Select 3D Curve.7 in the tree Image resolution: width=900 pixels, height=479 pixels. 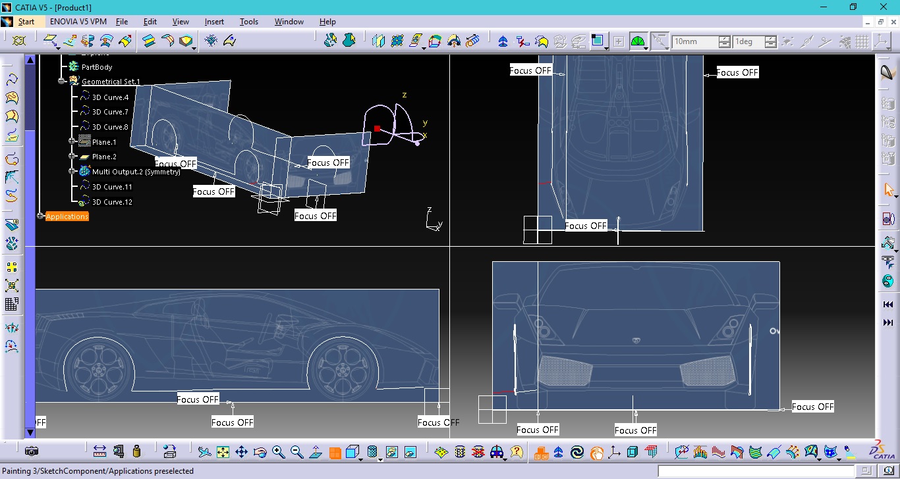click(x=110, y=112)
